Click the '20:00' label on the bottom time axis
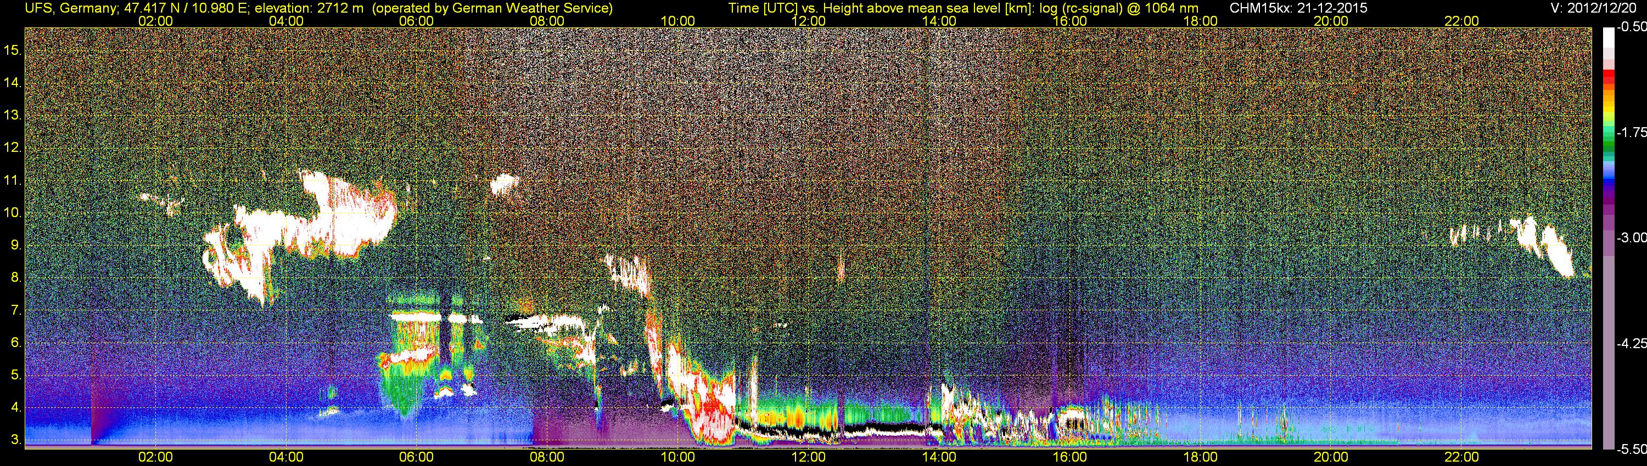Screen dimensions: 1647x466 1331,457
